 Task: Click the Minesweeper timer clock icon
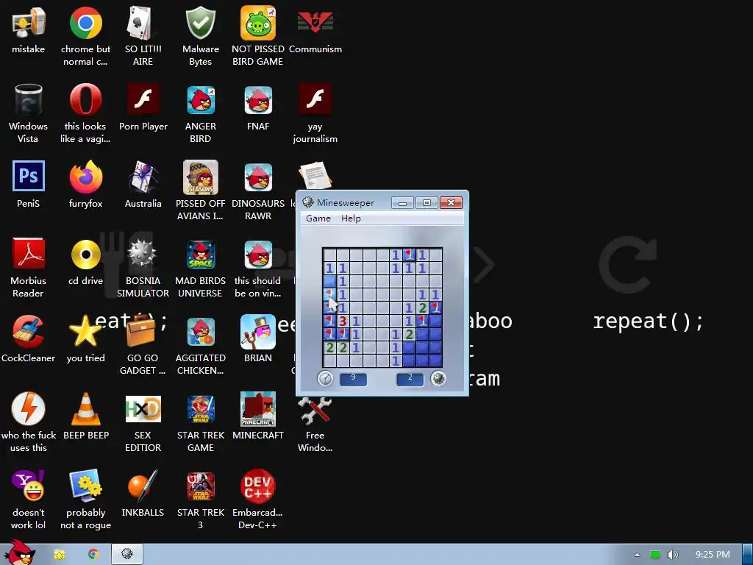(x=325, y=379)
